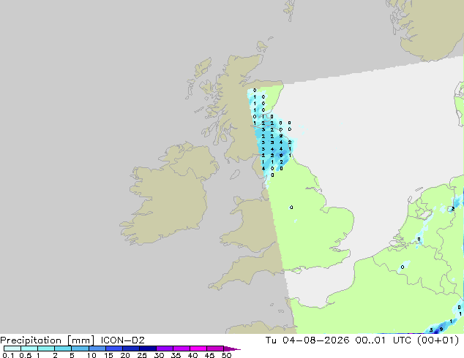The width and height of the screenshot is (464, 358).
Task: Click the 25 mm dark navy swatch
Action: point(148,349)
